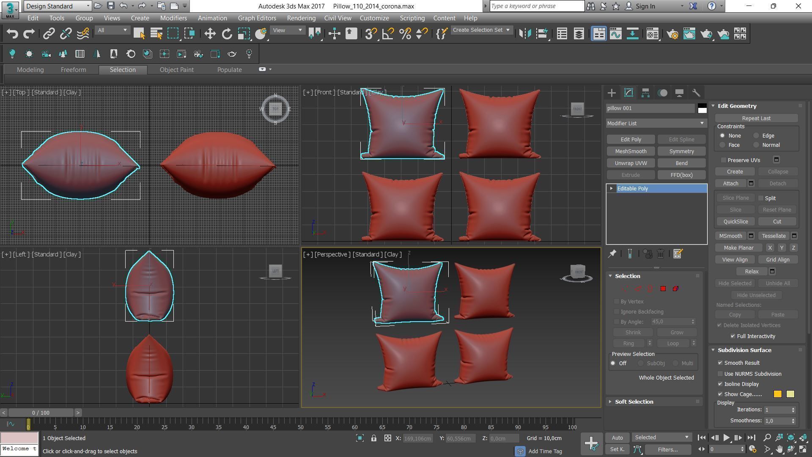Image resolution: width=812 pixels, height=457 pixels.
Task: Open the Scripting menu
Action: click(412, 18)
